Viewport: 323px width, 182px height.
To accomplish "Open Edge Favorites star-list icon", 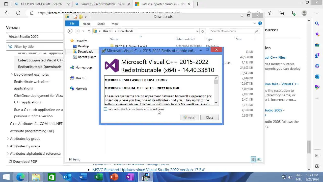I will [x=271, y=13].
